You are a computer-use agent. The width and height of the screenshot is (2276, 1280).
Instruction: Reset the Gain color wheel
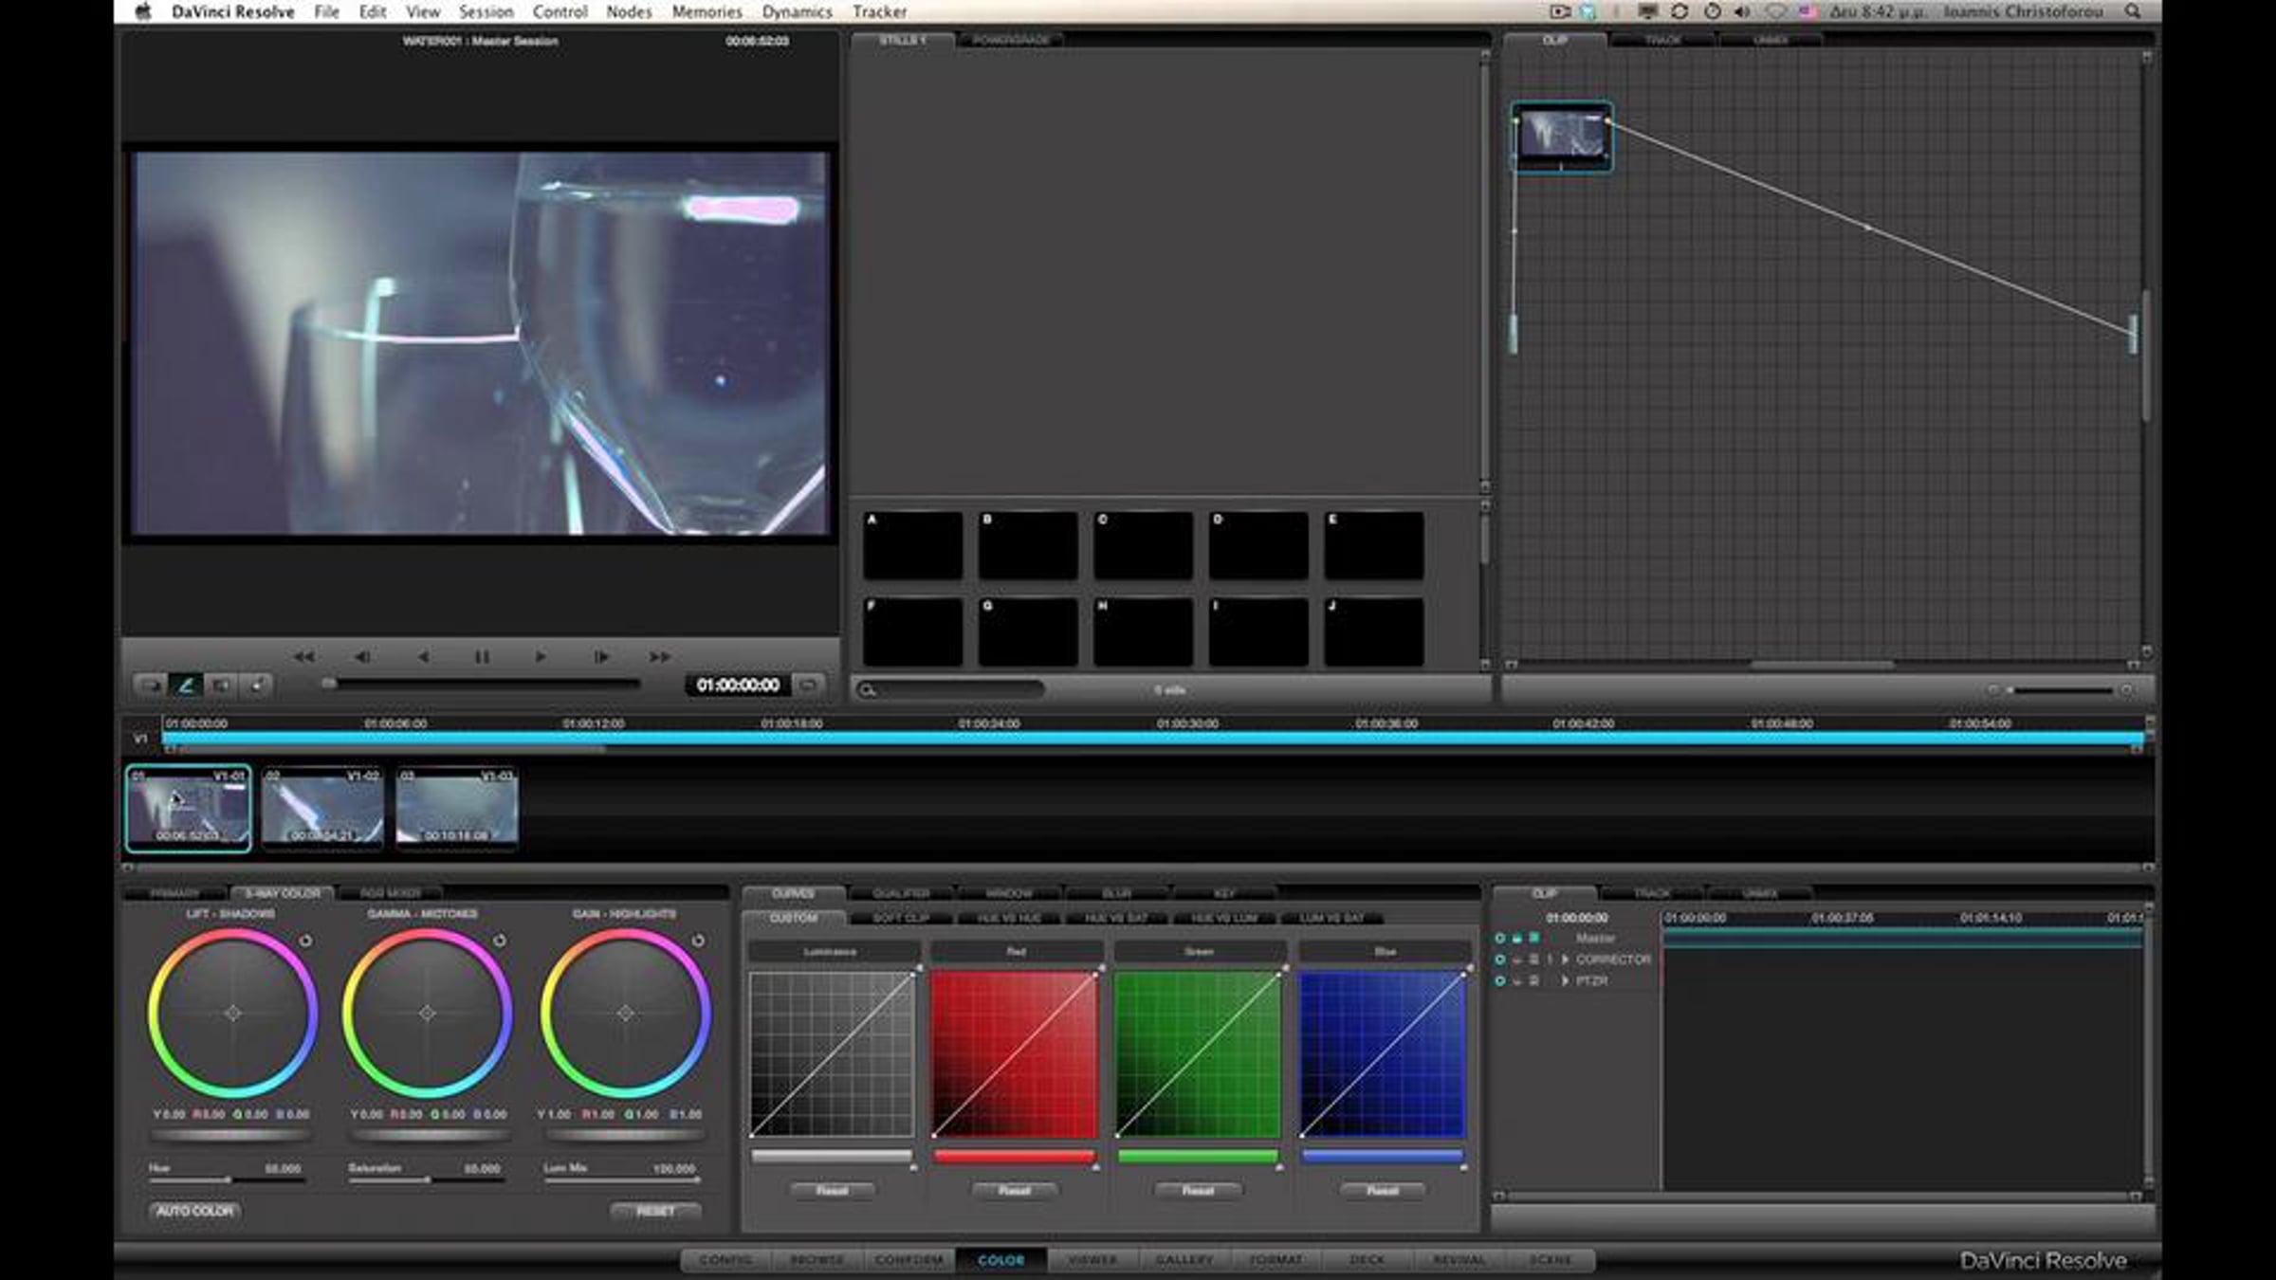point(698,941)
